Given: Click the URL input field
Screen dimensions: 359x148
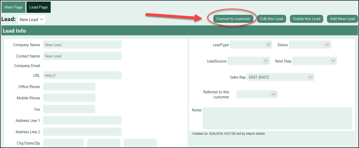Looking at the screenshot, I should [x=82, y=75].
